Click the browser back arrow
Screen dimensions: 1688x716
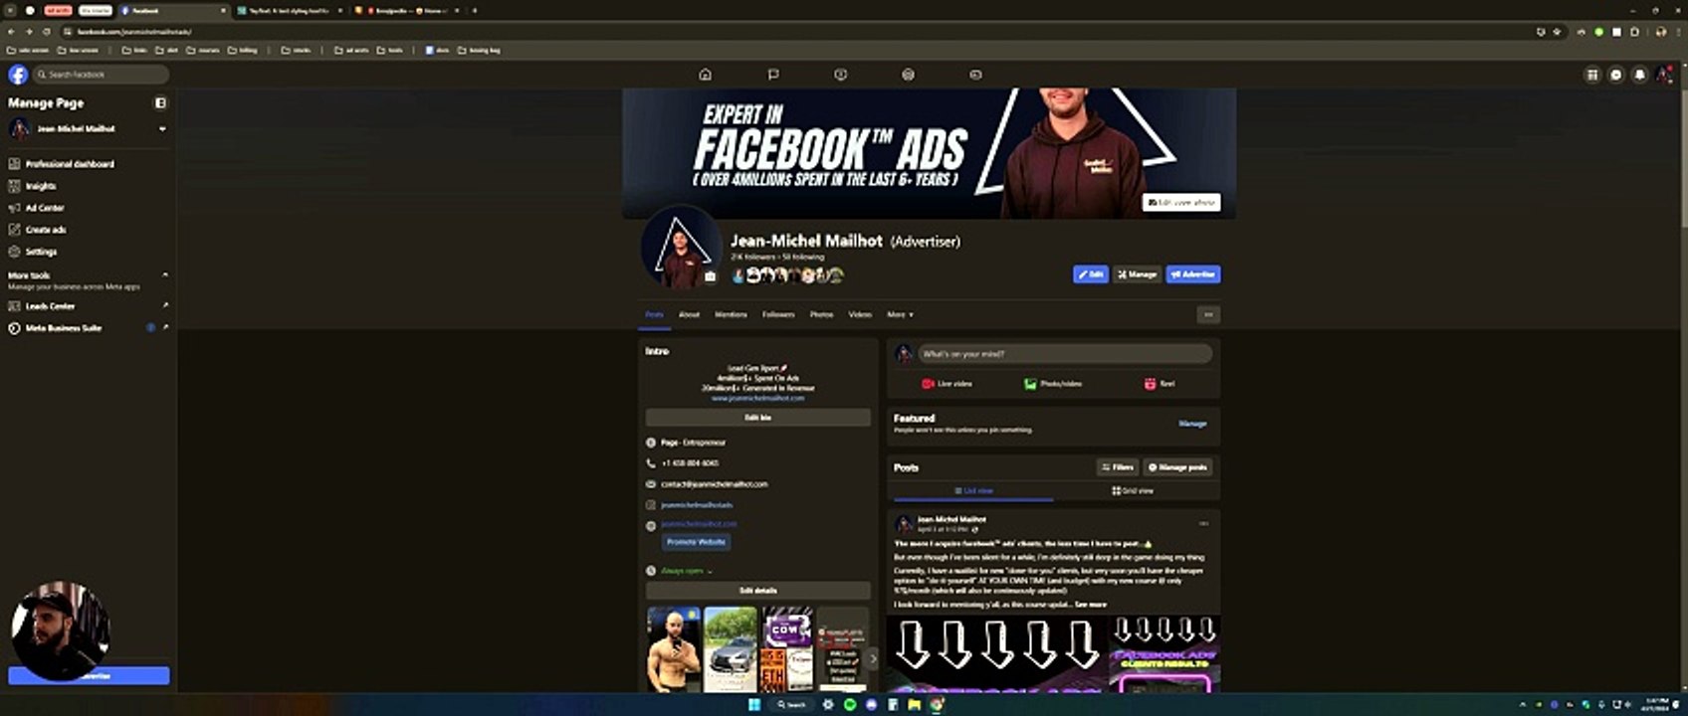click(11, 32)
